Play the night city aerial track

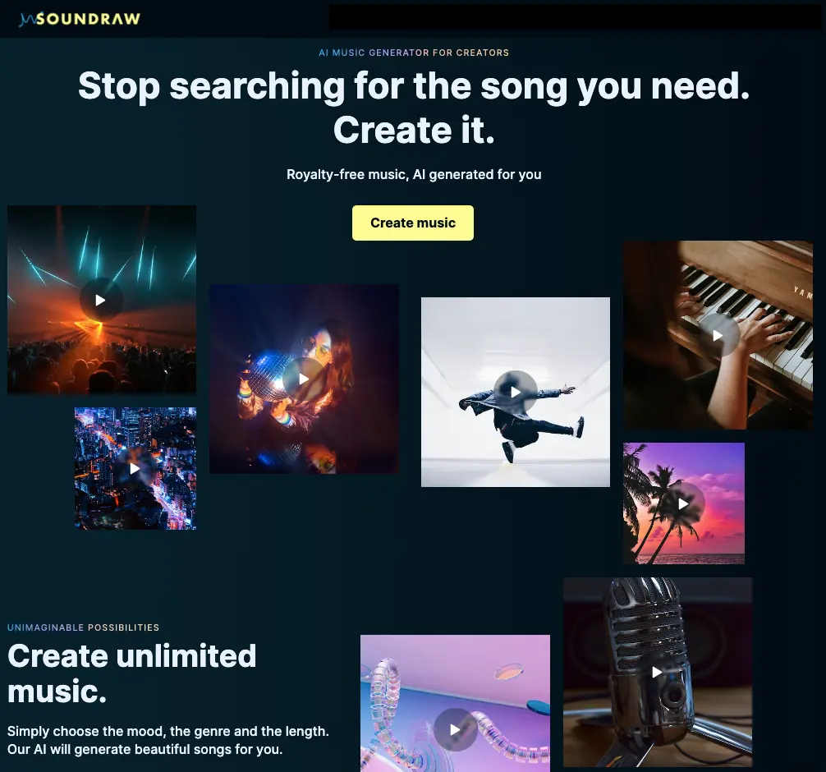pyautogui.click(x=135, y=468)
